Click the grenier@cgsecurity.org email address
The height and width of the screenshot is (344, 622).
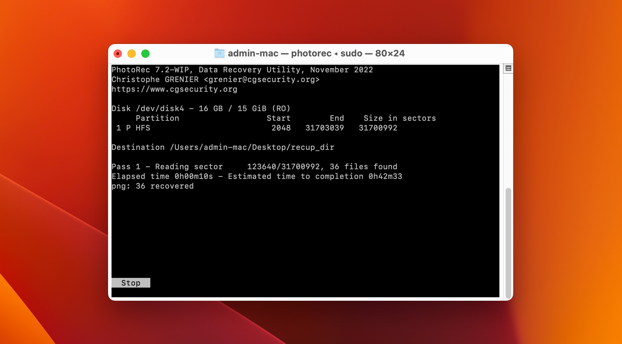[261, 80]
